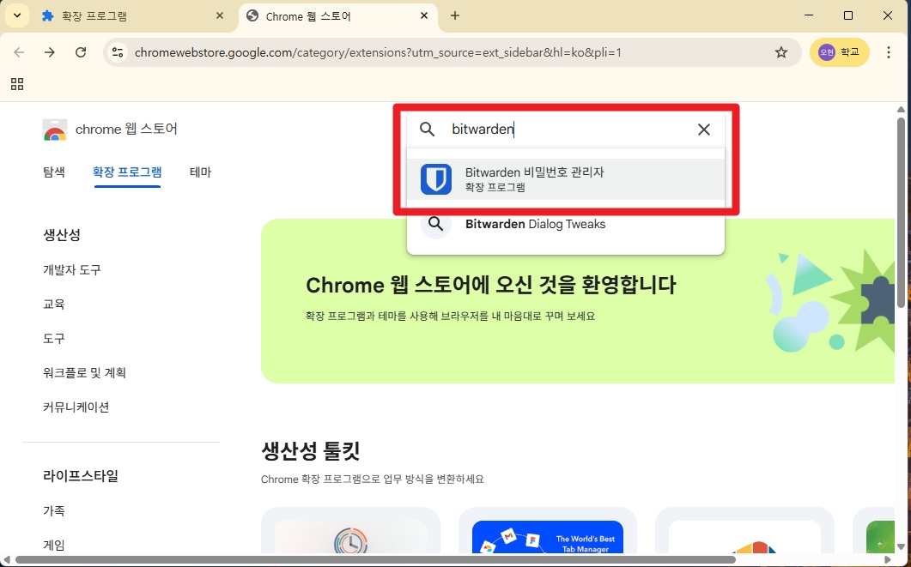
Task: Open the 탐색 tab
Action: pyautogui.click(x=54, y=172)
